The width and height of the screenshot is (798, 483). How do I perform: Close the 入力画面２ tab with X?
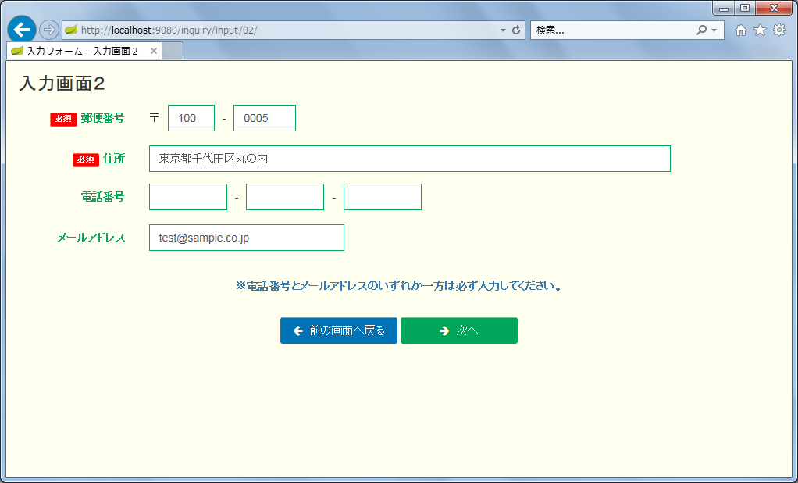pos(154,51)
